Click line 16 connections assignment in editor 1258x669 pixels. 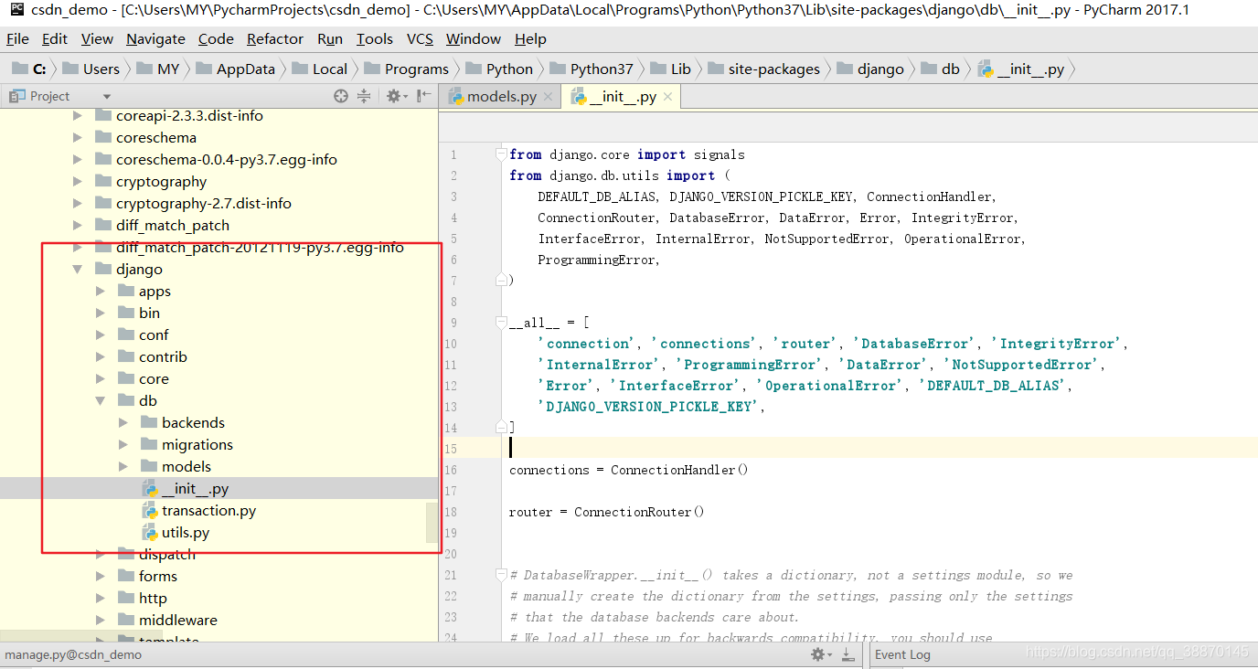coord(629,470)
